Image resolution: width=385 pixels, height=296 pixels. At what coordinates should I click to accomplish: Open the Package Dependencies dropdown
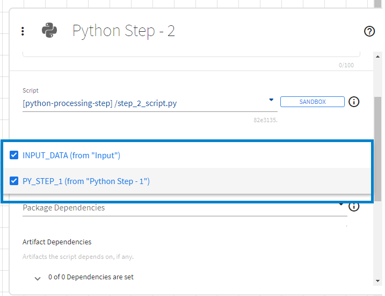(x=183, y=208)
